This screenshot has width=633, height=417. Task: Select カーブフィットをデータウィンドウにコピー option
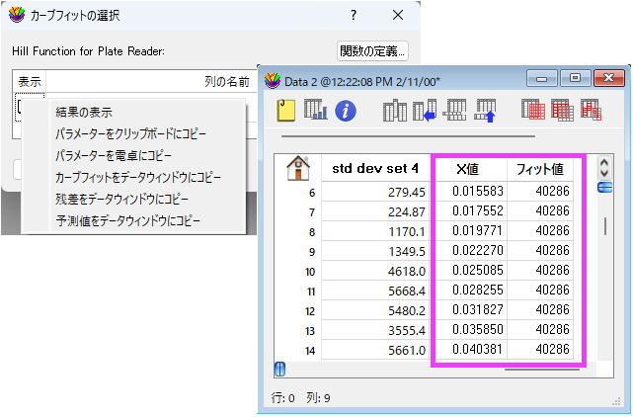(137, 177)
